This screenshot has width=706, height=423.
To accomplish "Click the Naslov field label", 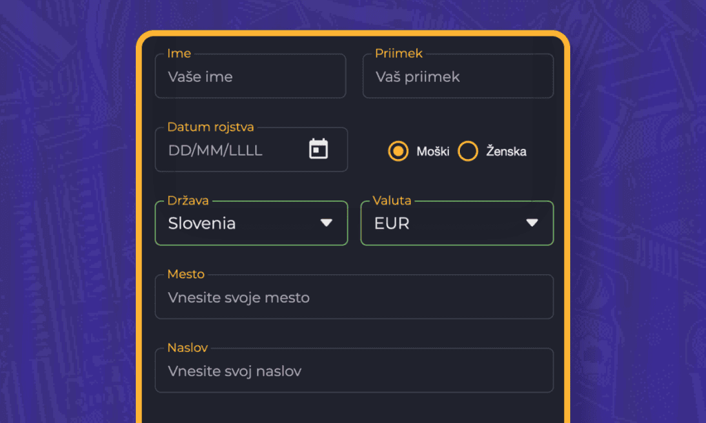I will (x=188, y=348).
